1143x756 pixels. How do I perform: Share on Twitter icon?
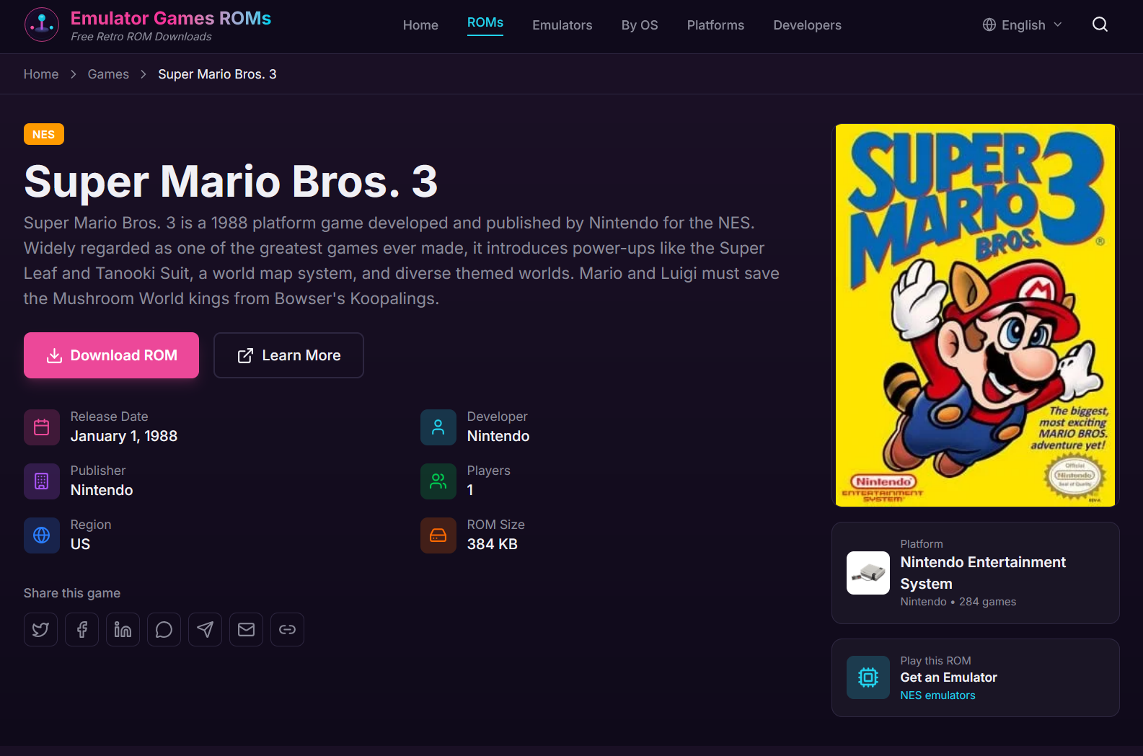(40, 630)
